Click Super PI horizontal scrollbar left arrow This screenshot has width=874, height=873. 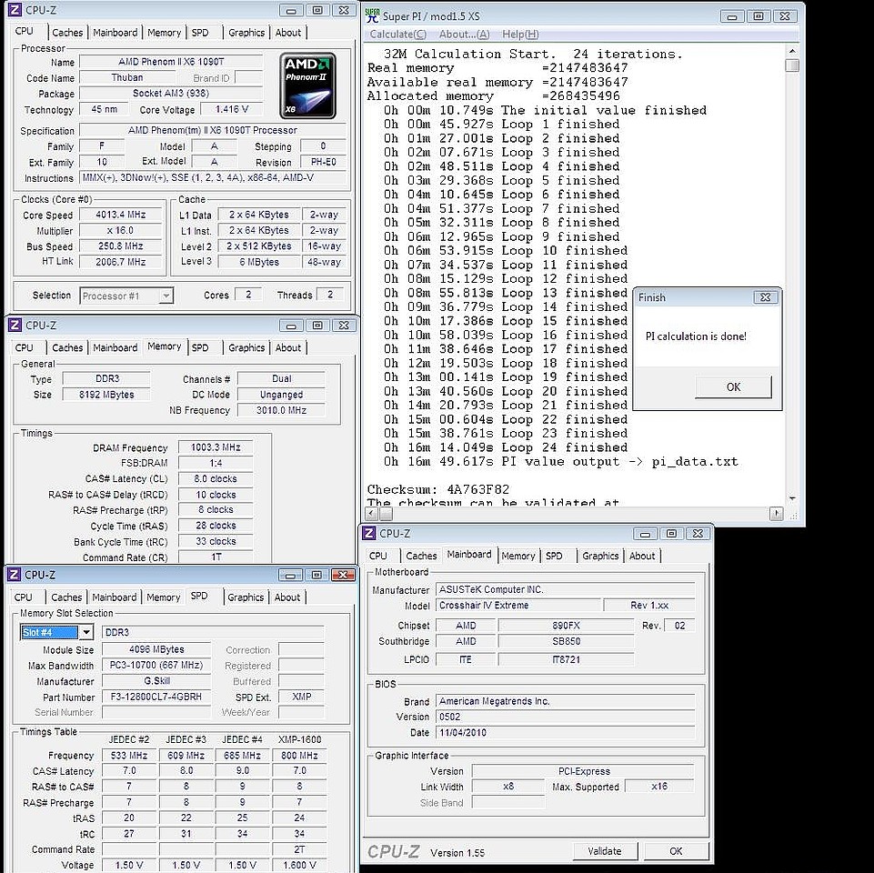(372, 514)
